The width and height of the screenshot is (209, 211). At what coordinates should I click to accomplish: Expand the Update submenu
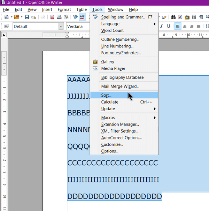155,109
